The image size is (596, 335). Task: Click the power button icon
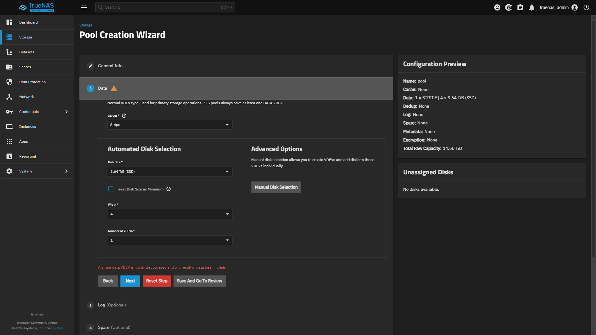586,7
